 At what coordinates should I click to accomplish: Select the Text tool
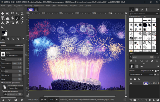pyautogui.click(x=17, y=22)
